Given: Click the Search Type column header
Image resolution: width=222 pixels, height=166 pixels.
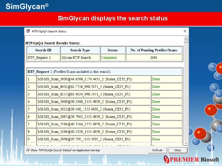Looking at the screenshot, I should (x=80, y=50).
